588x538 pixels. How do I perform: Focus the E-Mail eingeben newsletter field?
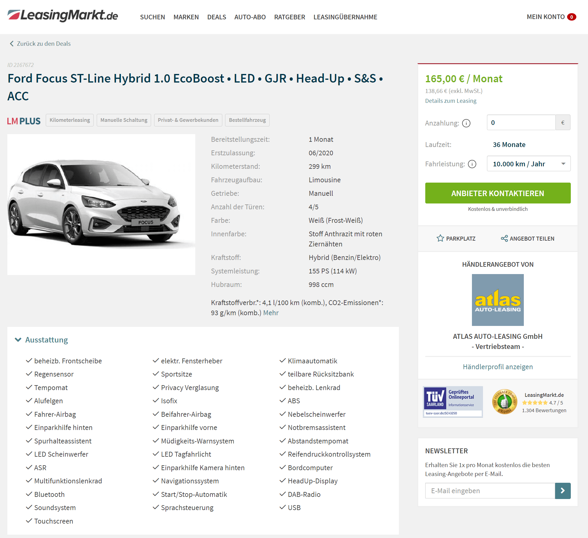tap(490, 491)
